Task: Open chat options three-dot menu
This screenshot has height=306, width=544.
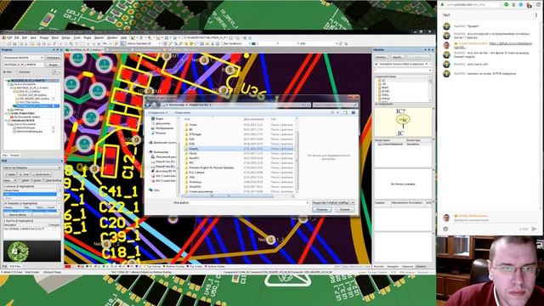Action: (536, 15)
